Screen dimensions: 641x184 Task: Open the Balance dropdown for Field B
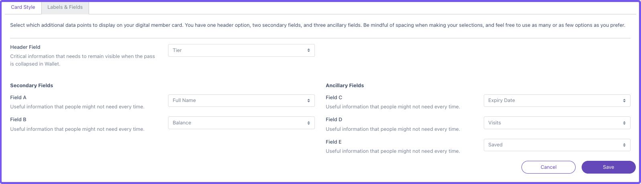pos(241,123)
